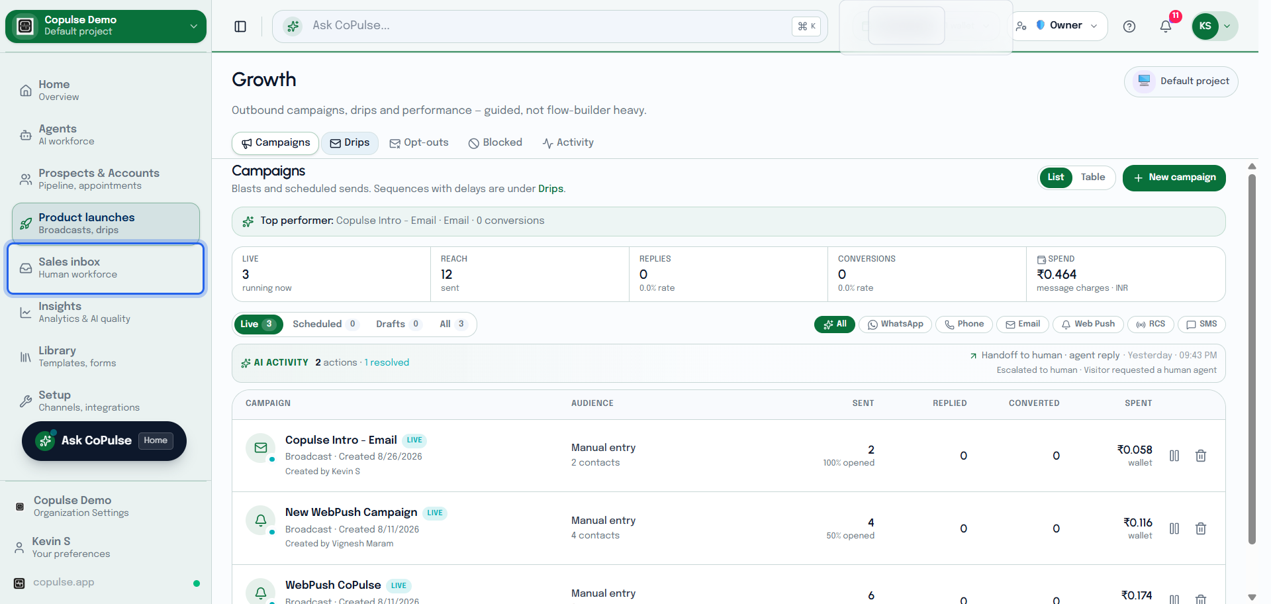The height and width of the screenshot is (604, 1271).
Task: Pause the Copulse Intro - Email campaign
Action: point(1174,456)
